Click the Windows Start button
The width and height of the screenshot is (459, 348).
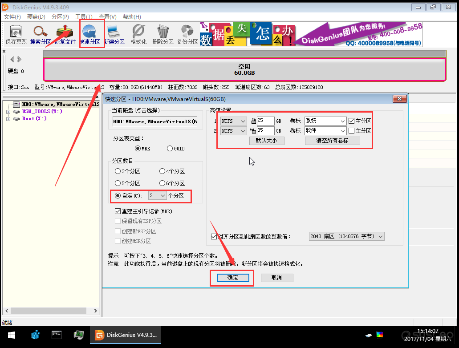[x=12, y=335]
